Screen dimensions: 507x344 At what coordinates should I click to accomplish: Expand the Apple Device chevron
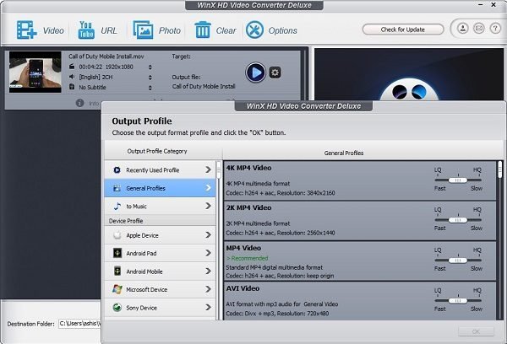coord(208,235)
